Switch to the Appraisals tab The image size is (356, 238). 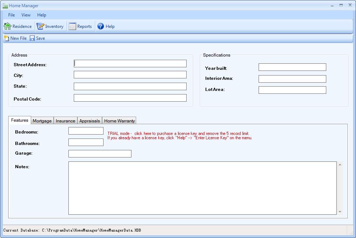(90, 121)
